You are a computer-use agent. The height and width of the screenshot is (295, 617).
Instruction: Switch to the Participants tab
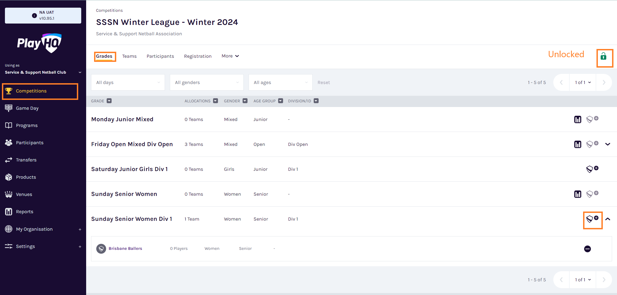[160, 56]
